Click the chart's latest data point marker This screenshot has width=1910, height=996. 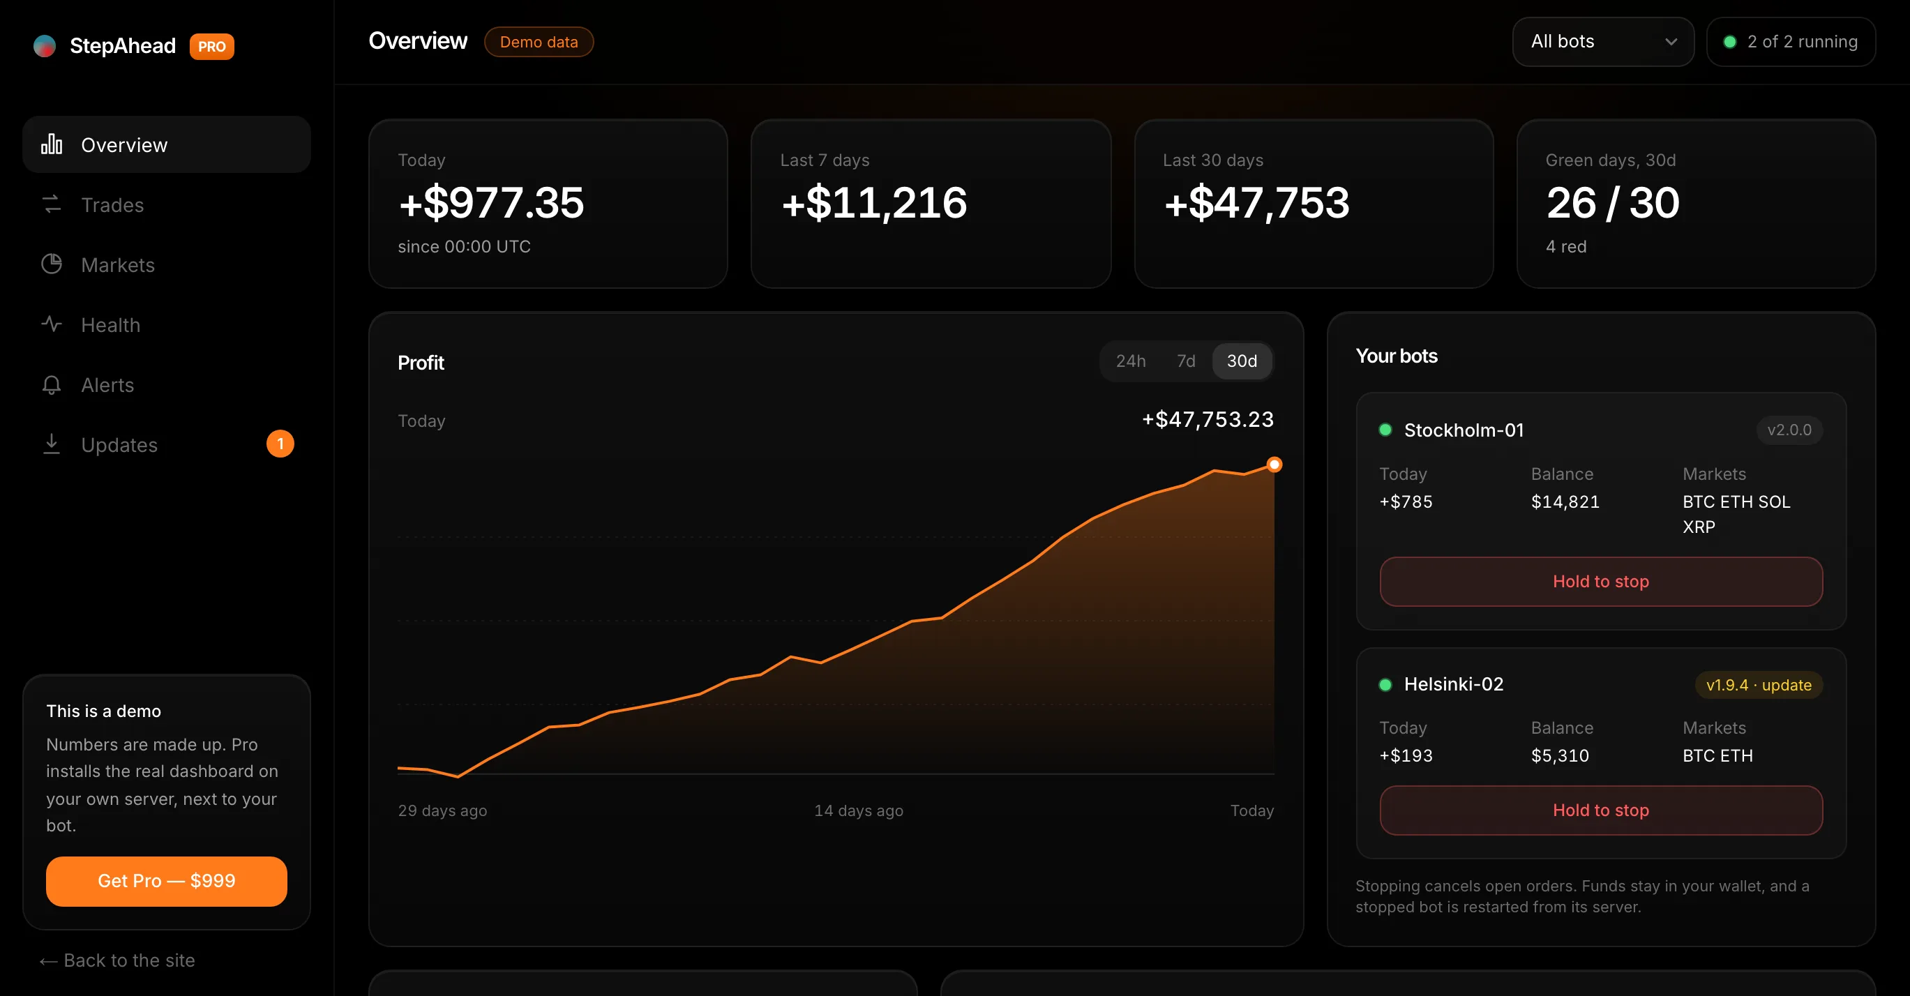click(1274, 465)
